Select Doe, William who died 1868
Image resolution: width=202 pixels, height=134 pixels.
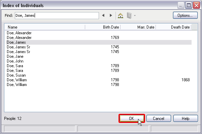tap(99, 80)
